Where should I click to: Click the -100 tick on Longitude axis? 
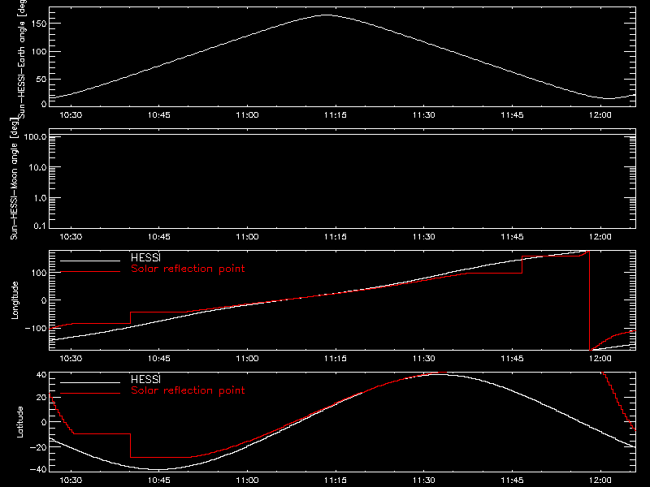(36, 328)
